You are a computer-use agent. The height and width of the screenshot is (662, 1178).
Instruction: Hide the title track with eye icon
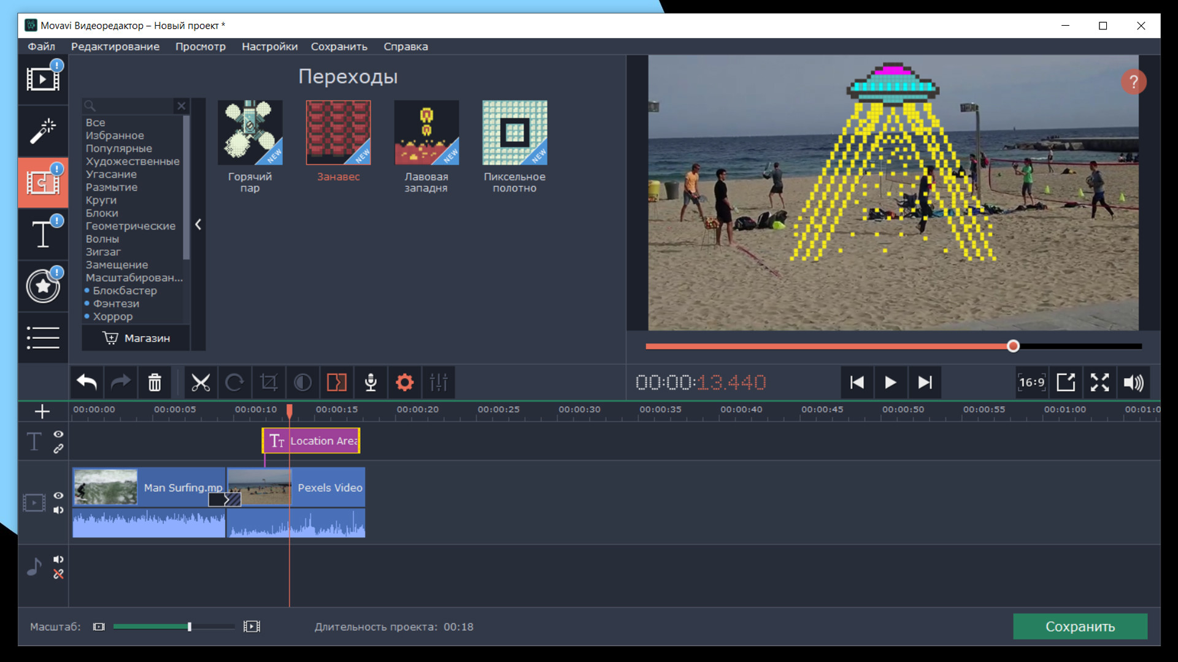[58, 434]
